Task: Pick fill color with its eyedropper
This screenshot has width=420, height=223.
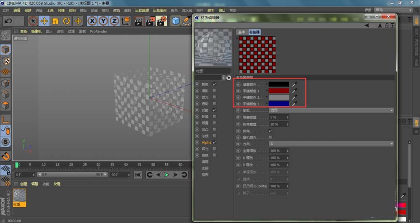Action: 294,84
